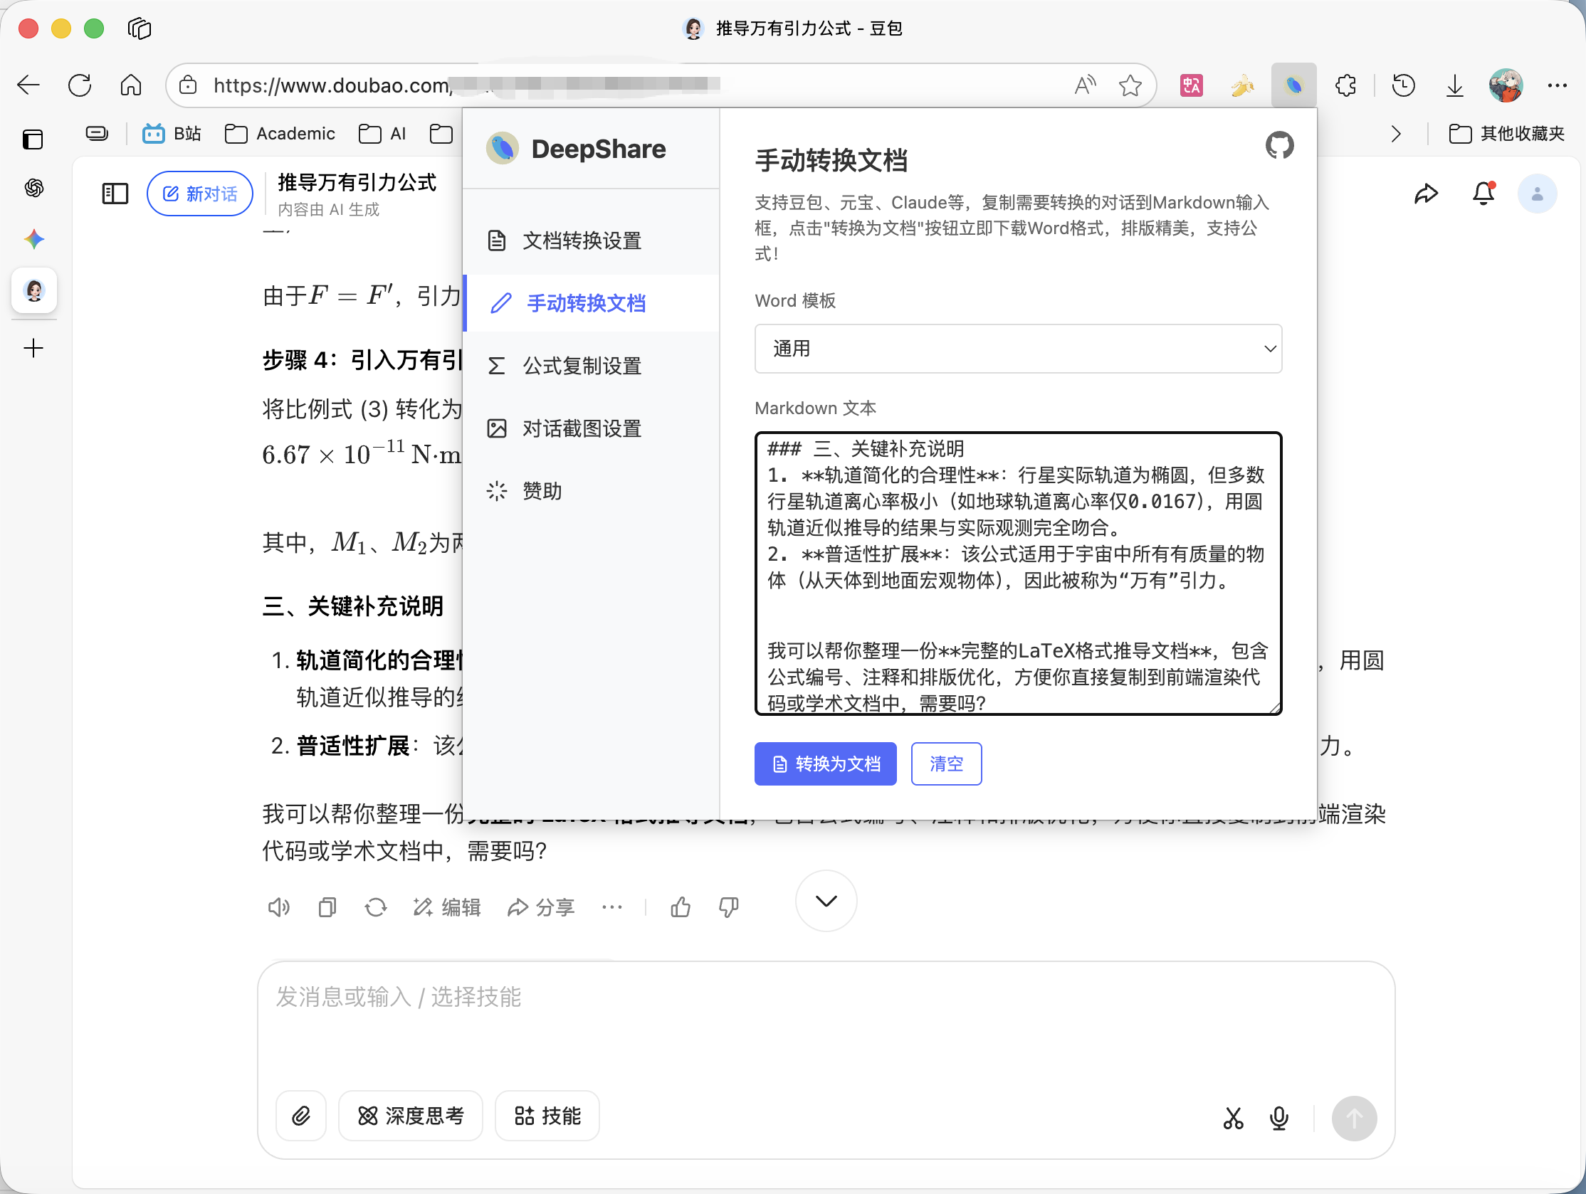The image size is (1586, 1194).
Task: Collapse the AI response with the chevron
Action: coord(825,901)
